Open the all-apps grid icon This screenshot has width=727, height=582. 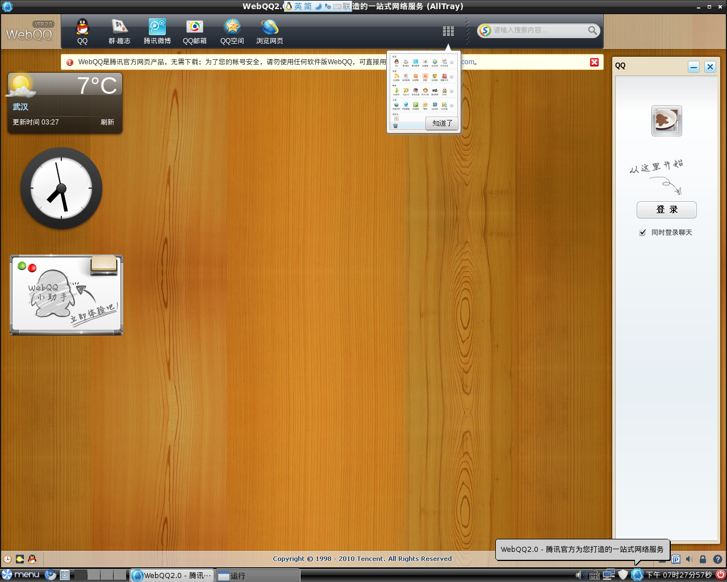click(x=448, y=31)
